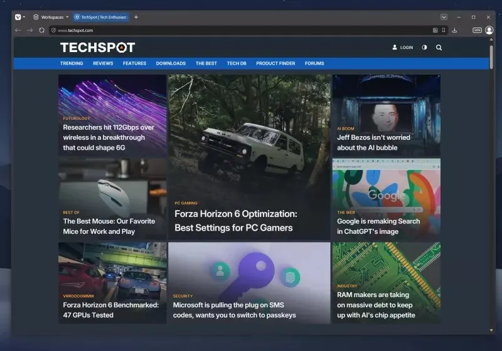Open the Downloads navigation item
This screenshot has width=502, height=351.
coord(171,63)
